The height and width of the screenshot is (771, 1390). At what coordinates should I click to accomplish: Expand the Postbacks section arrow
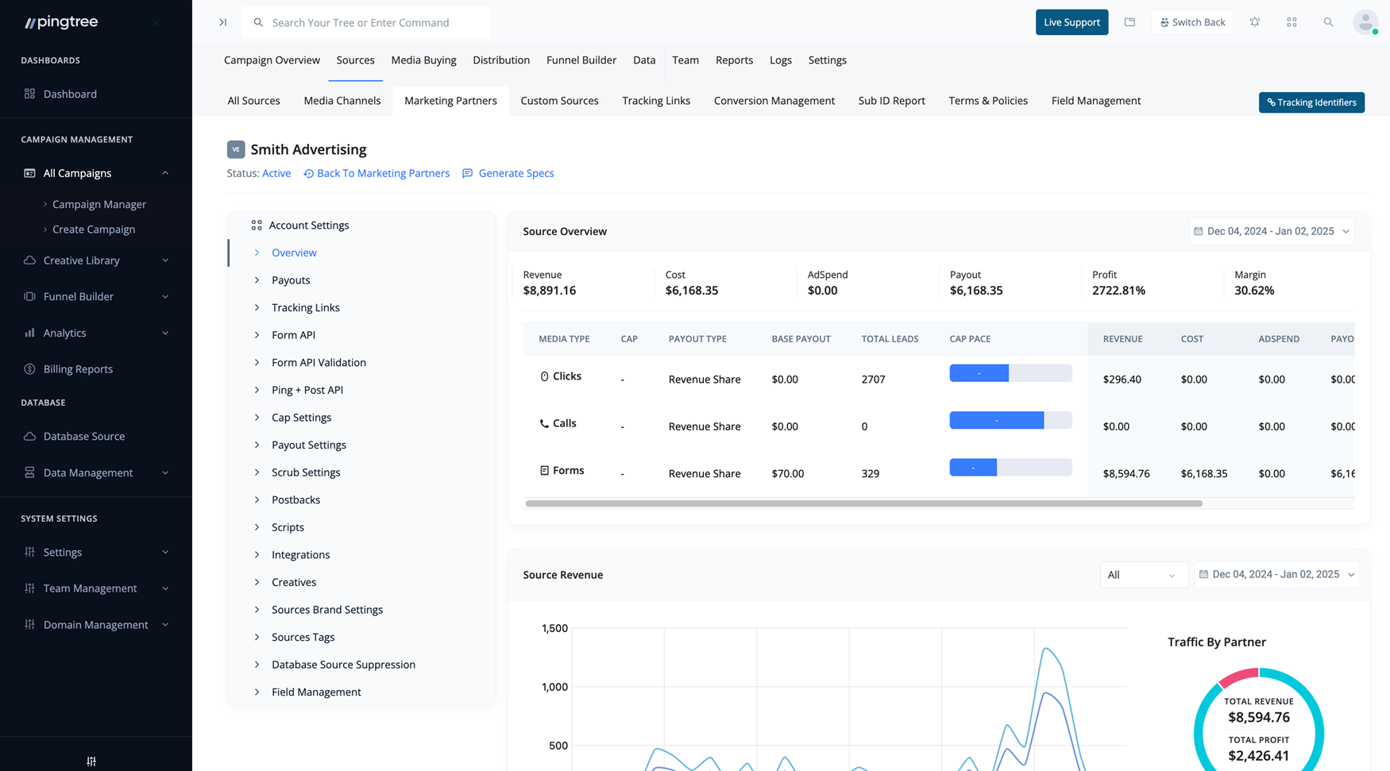(x=257, y=500)
